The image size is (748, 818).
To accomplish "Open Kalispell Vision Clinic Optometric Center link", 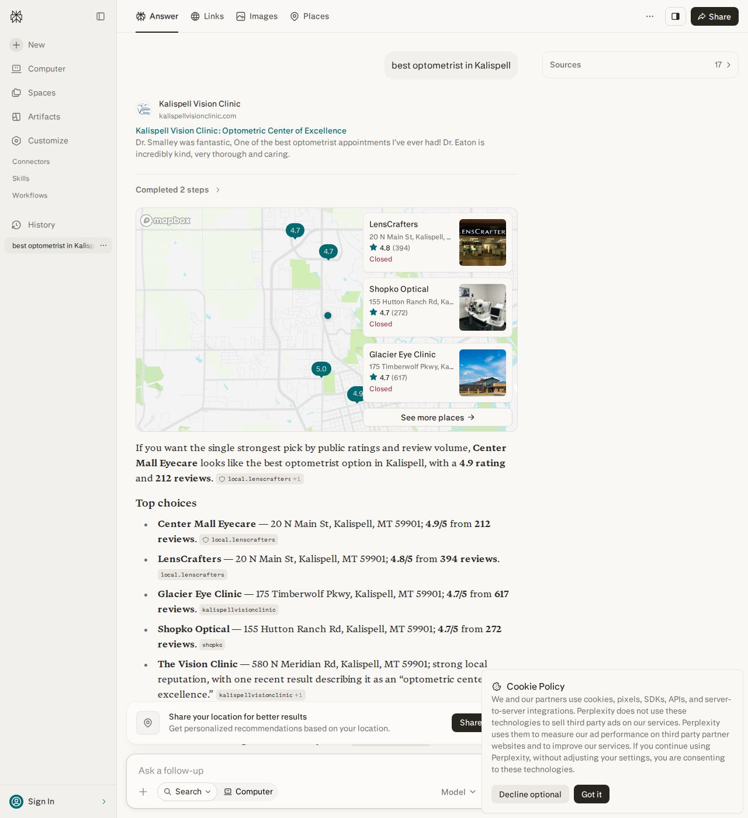I will [x=241, y=131].
